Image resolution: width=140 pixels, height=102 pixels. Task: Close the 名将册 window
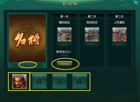pyautogui.click(x=135, y=3)
